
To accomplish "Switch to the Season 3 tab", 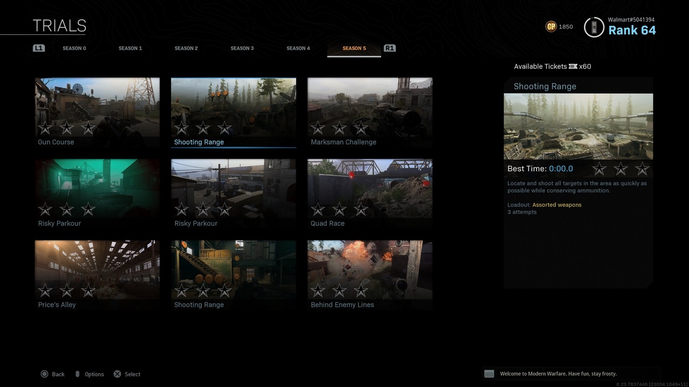I will [x=242, y=48].
